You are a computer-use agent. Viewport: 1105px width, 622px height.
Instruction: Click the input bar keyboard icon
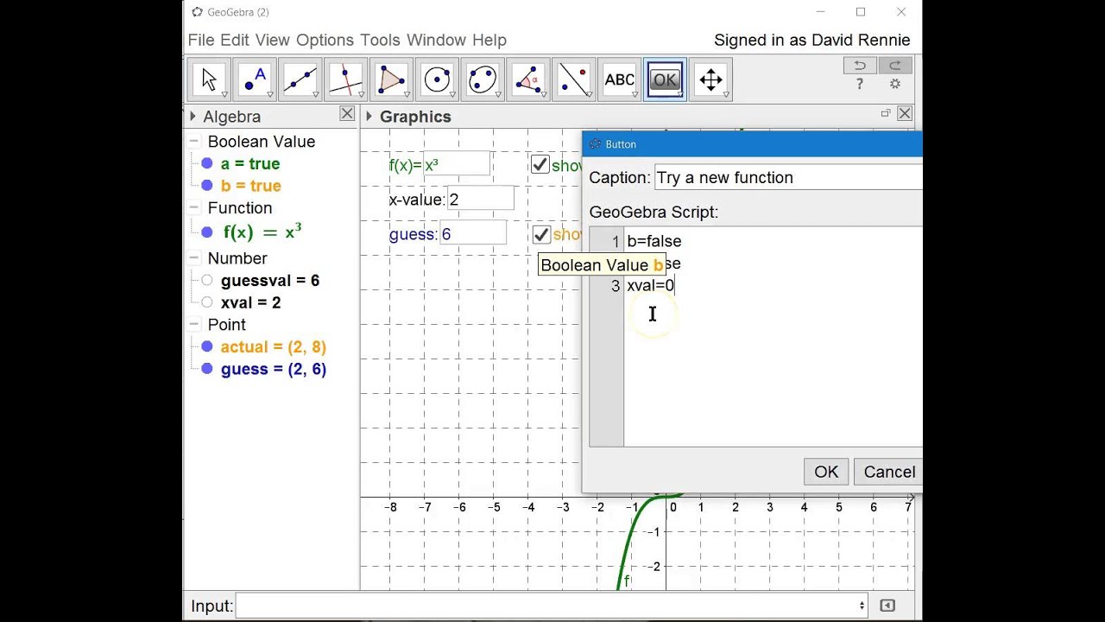tap(887, 606)
